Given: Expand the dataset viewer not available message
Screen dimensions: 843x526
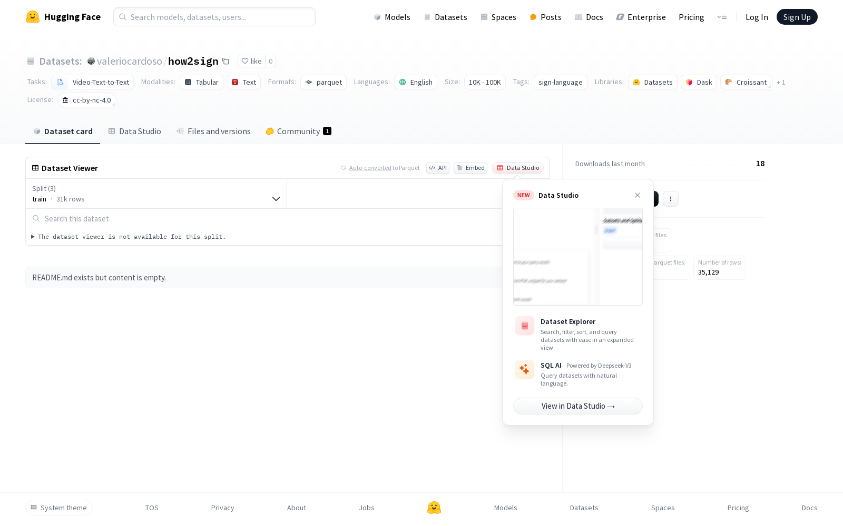Looking at the screenshot, I should click(x=129, y=237).
